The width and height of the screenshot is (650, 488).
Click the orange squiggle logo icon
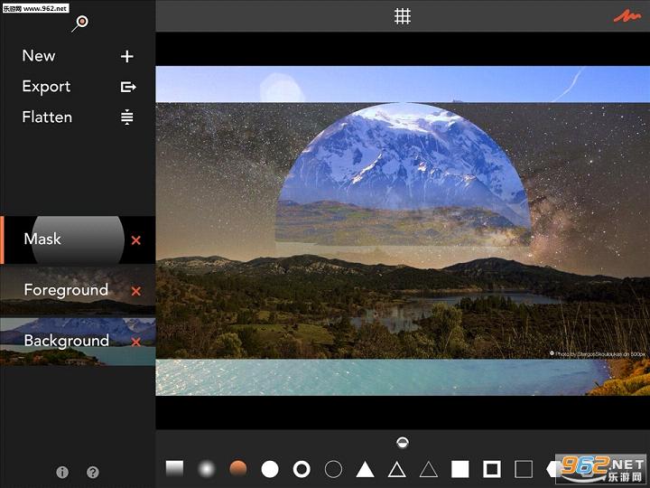pos(627,16)
